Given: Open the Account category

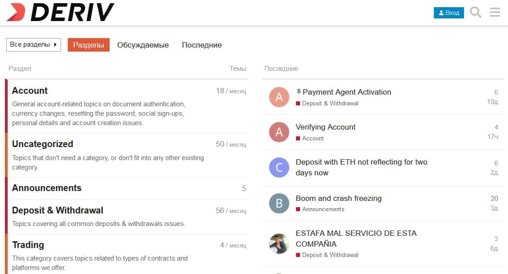Looking at the screenshot, I should [30, 91].
